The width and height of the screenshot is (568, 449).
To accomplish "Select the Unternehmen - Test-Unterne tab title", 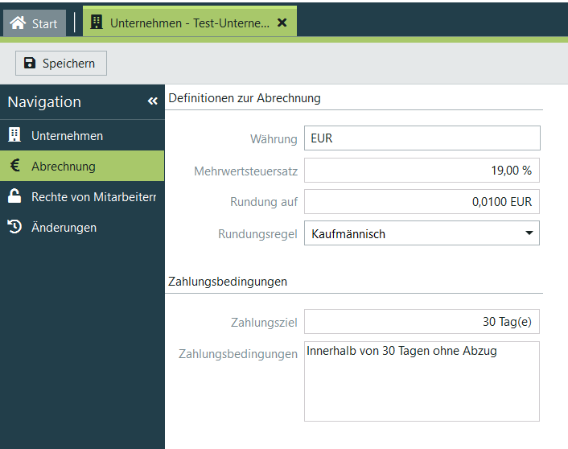I will [189, 23].
